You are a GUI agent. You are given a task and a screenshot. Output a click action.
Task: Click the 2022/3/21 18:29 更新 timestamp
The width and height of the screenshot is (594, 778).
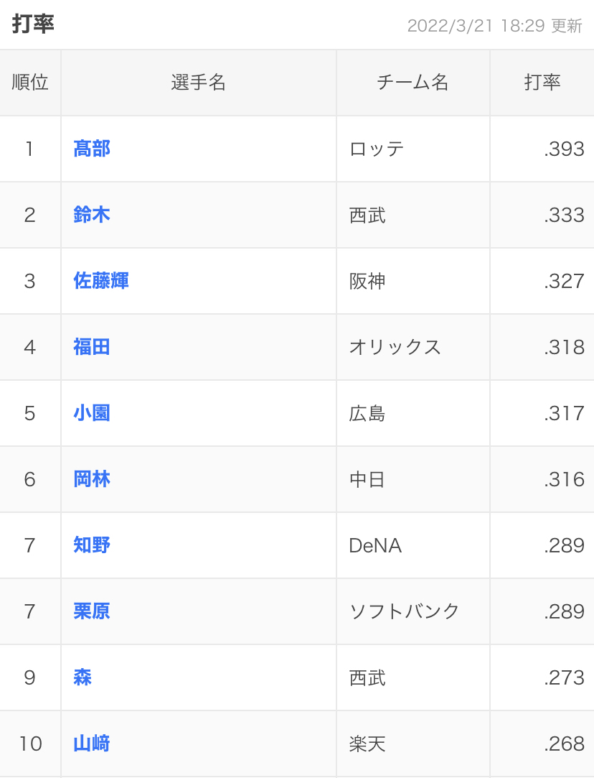(x=494, y=26)
